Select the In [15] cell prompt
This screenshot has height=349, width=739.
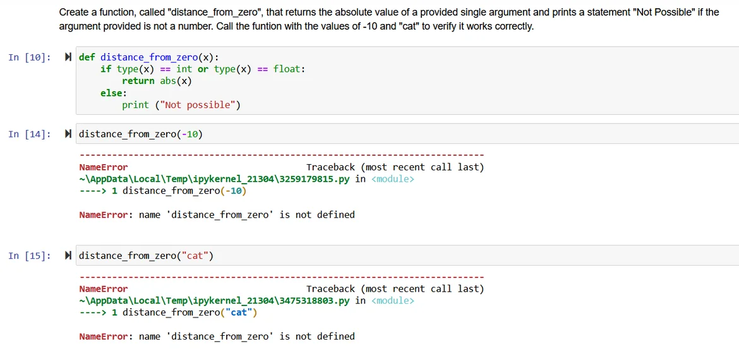coord(29,256)
